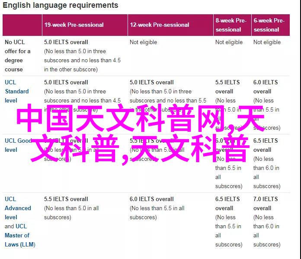
Task: Click the 19-week Pre-sessional column header
Action: click(85, 25)
